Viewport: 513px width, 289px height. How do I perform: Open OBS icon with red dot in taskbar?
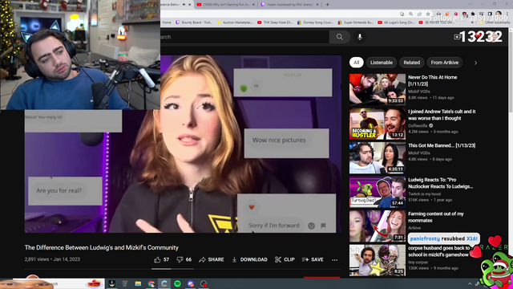pyautogui.click(x=204, y=283)
